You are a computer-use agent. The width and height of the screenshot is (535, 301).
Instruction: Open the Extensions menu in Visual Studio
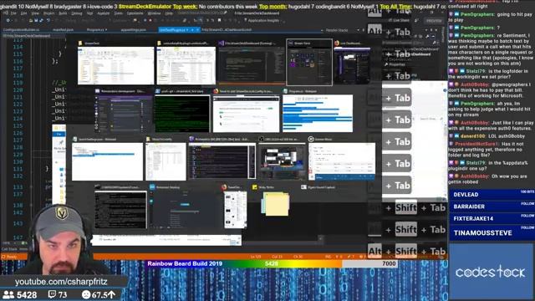point(135,13)
